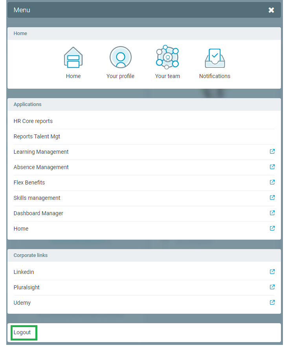This screenshot has width=290, height=350.
Task: Open HR Core reports
Action: (x=144, y=121)
